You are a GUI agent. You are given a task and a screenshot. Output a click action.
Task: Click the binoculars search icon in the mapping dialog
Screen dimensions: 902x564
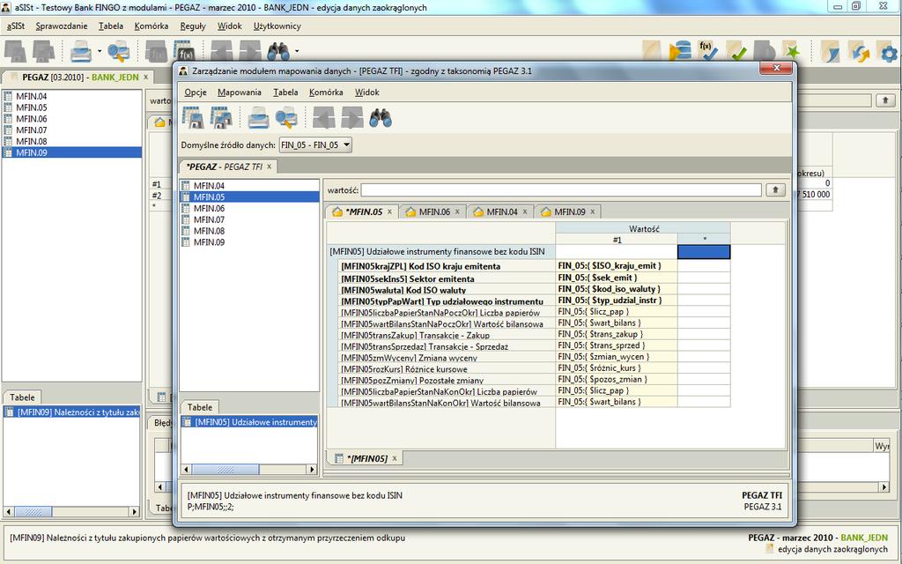coord(381,118)
